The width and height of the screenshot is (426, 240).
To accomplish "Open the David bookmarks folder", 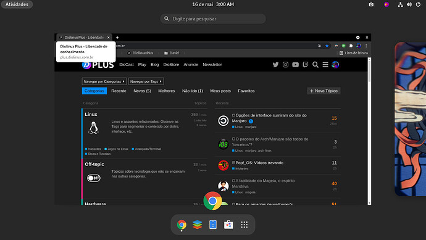I will (172, 53).
